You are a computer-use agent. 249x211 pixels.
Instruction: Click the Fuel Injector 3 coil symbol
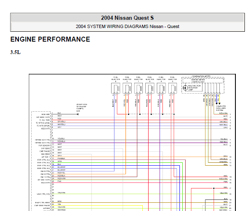point(127,88)
